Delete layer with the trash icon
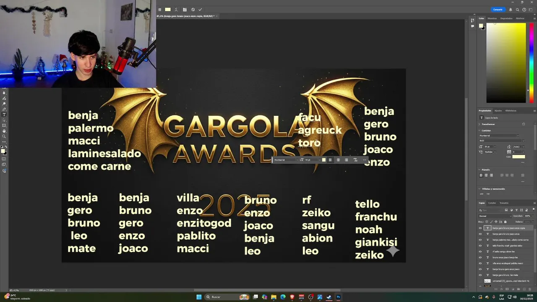537x302 pixels. [x=529, y=289]
